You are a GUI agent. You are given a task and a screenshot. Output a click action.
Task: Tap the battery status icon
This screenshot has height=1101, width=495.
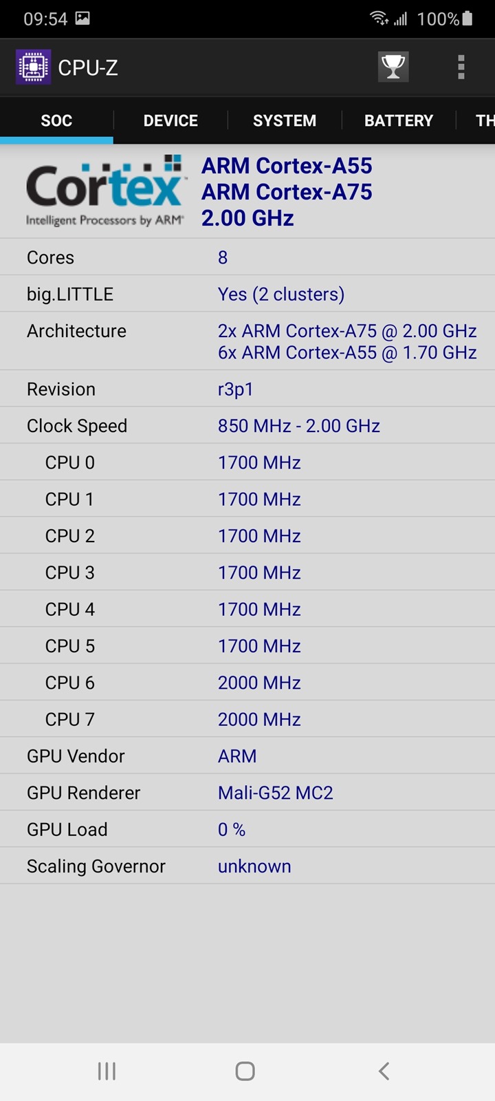tap(467, 19)
